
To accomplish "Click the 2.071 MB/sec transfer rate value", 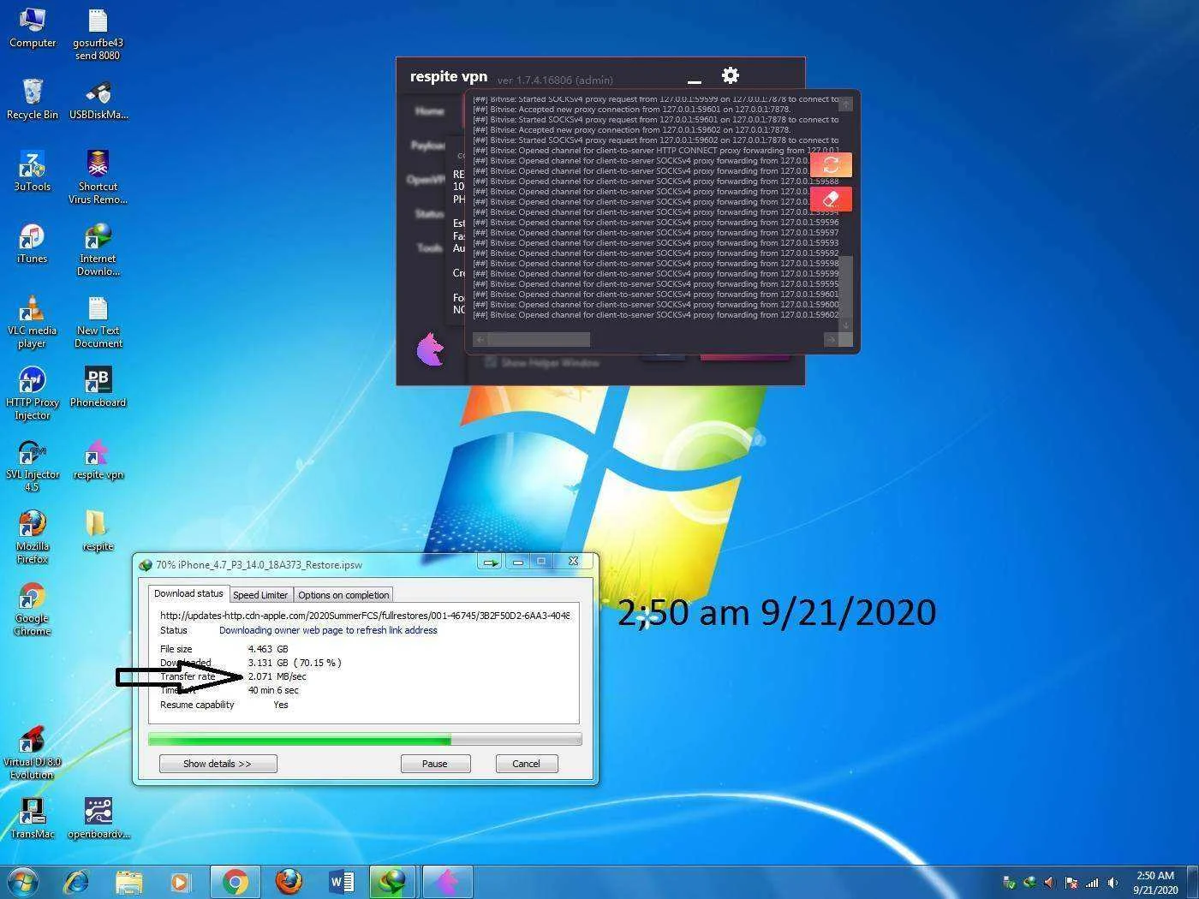I will click(x=277, y=676).
